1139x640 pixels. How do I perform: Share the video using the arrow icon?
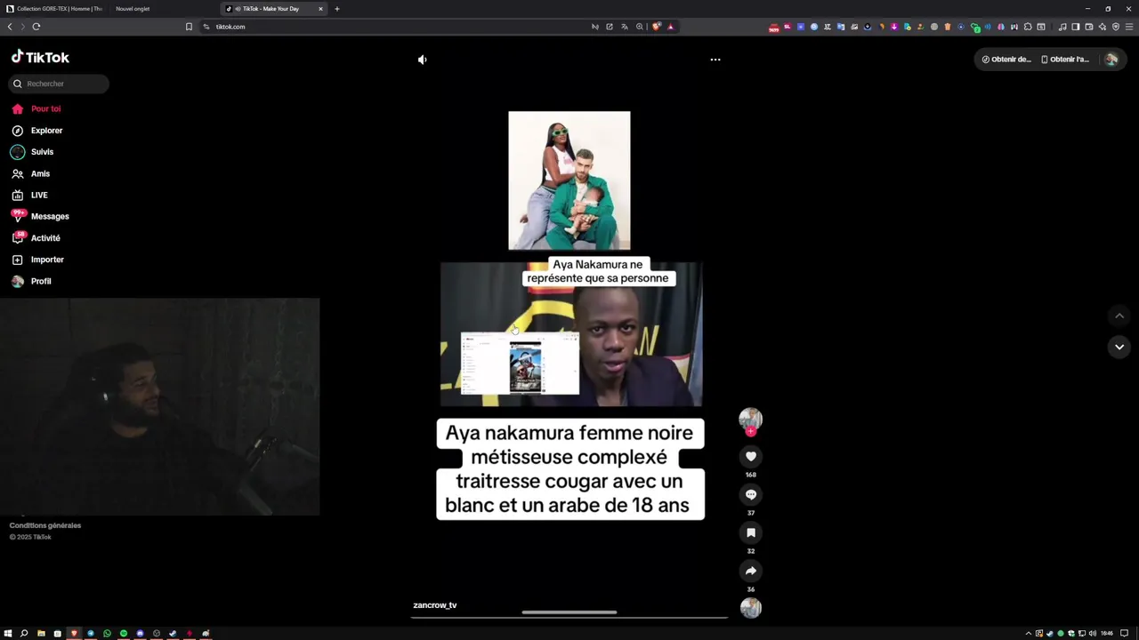(751, 571)
